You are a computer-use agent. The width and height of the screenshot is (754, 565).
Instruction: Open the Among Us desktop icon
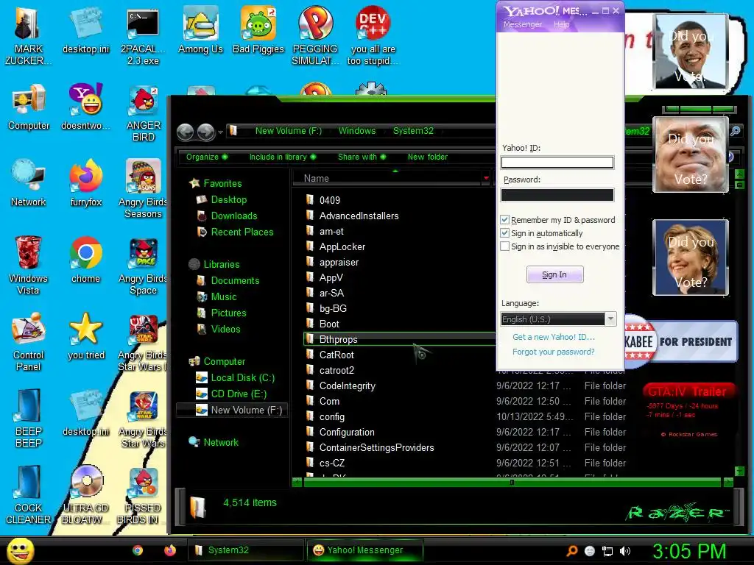(x=200, y=29)
